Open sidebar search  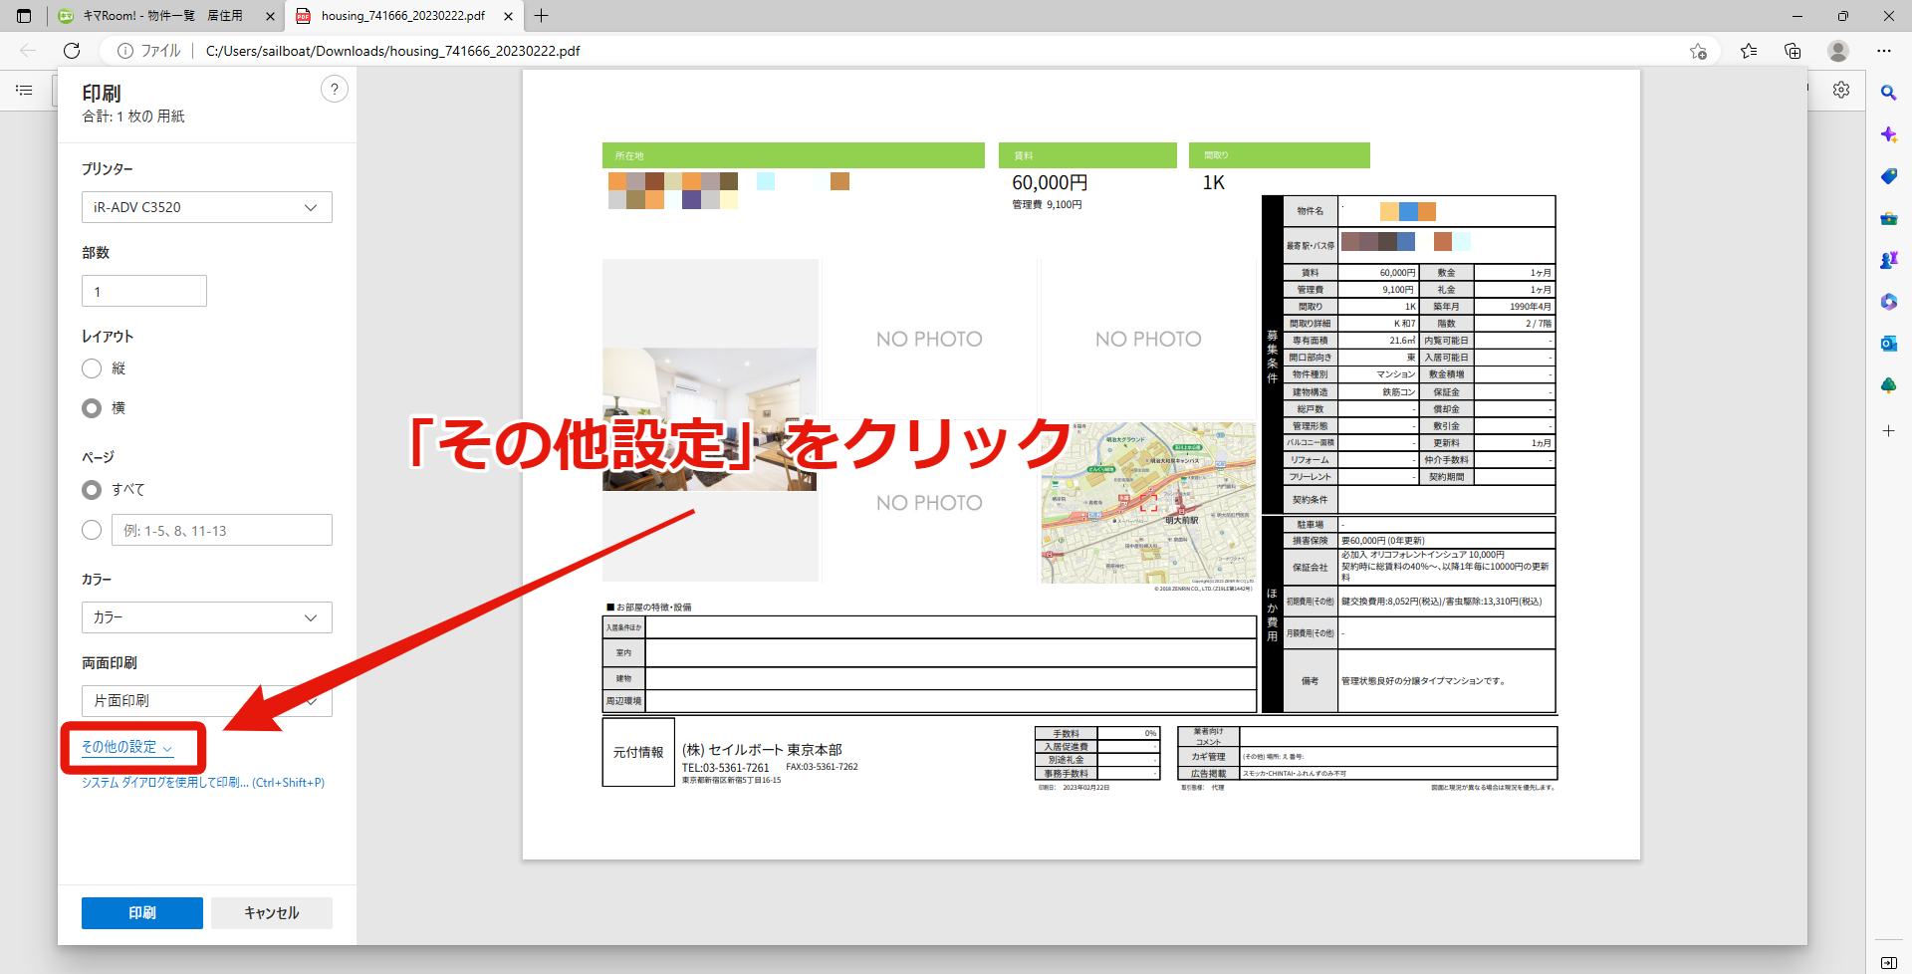[x=1888, y=93]
